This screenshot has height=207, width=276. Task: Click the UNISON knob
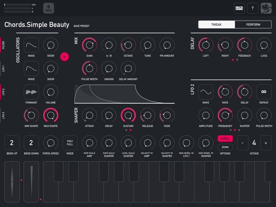coord(109,68)
